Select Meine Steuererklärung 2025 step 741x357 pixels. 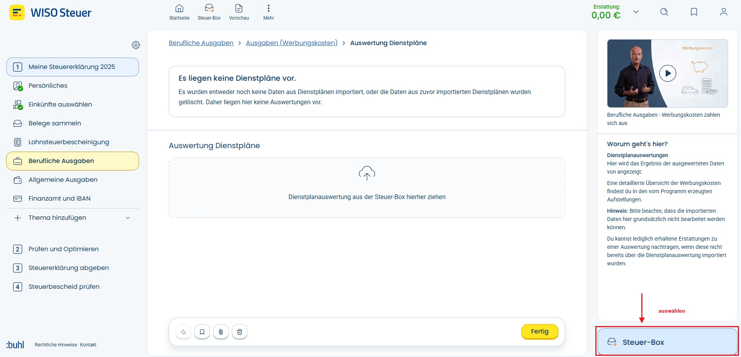pos(72,67)
